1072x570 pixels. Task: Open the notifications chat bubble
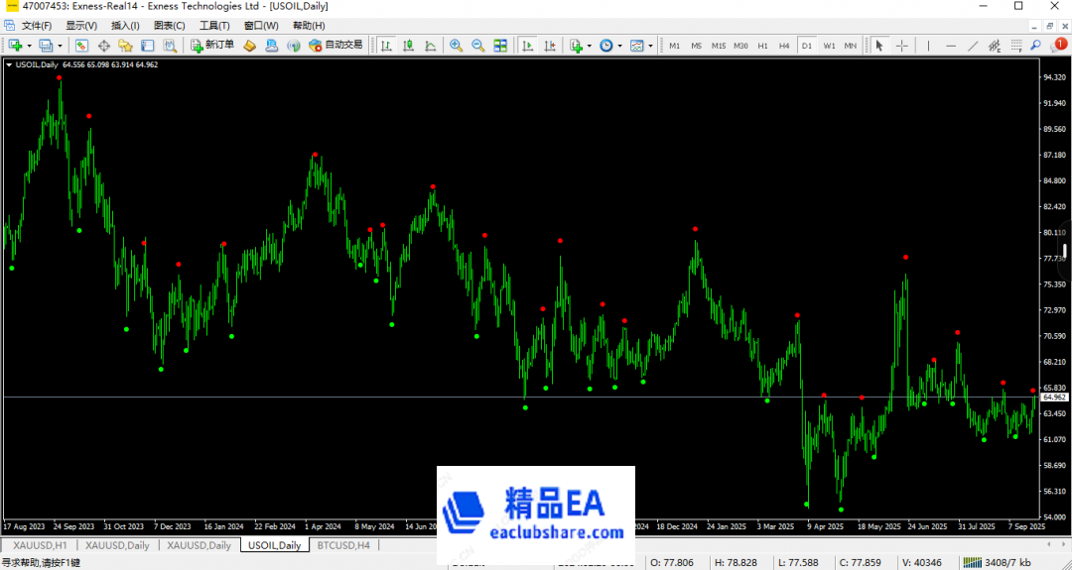[1058, 45]
